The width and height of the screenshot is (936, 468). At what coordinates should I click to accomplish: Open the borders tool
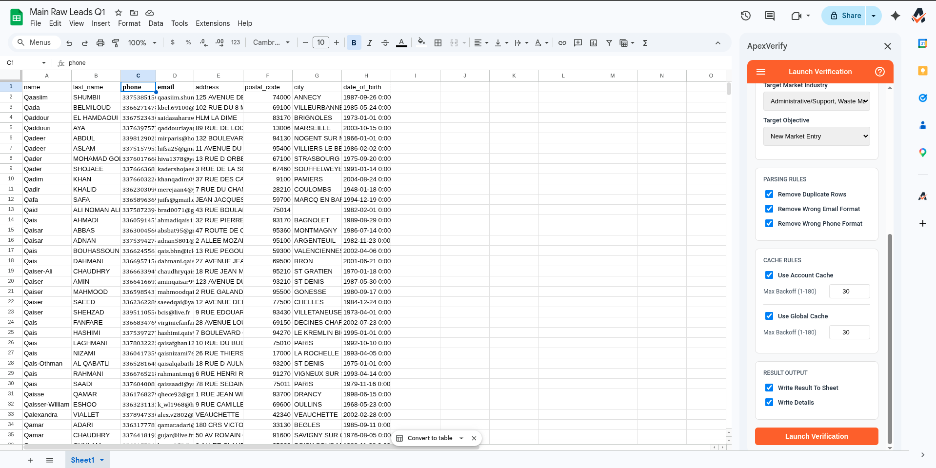(438, 43)
